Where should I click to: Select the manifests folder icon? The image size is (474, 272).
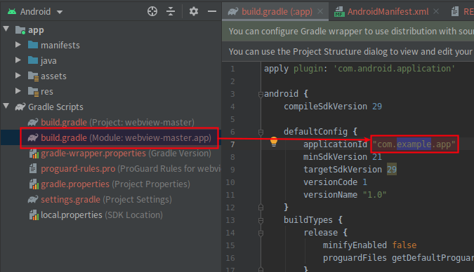click(x=32, y=45)
